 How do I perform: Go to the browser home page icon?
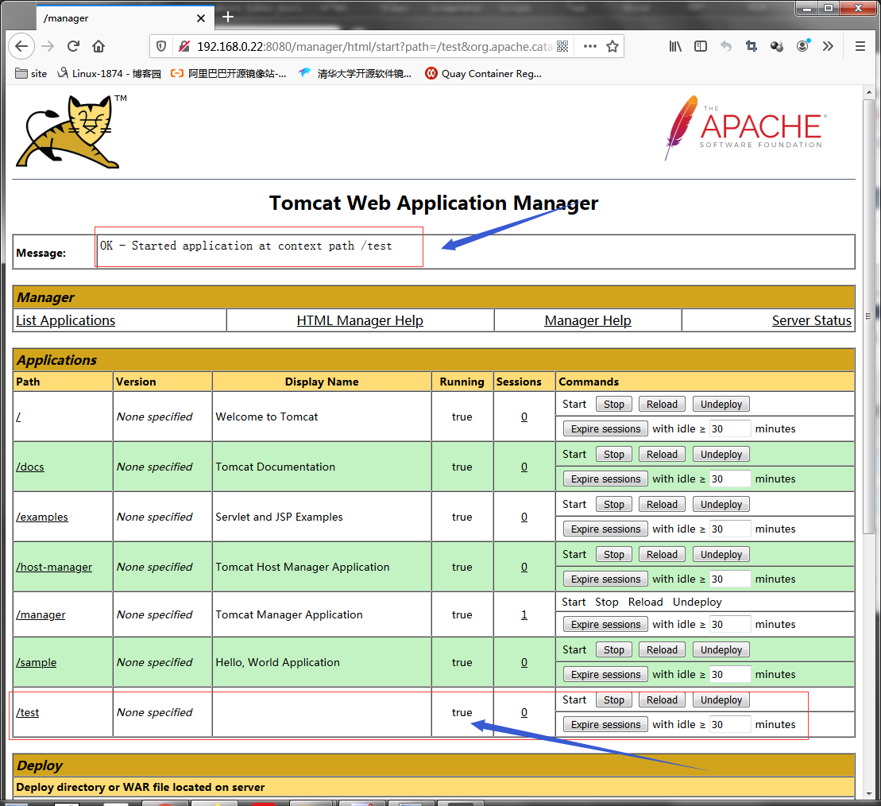click(99, 46)
